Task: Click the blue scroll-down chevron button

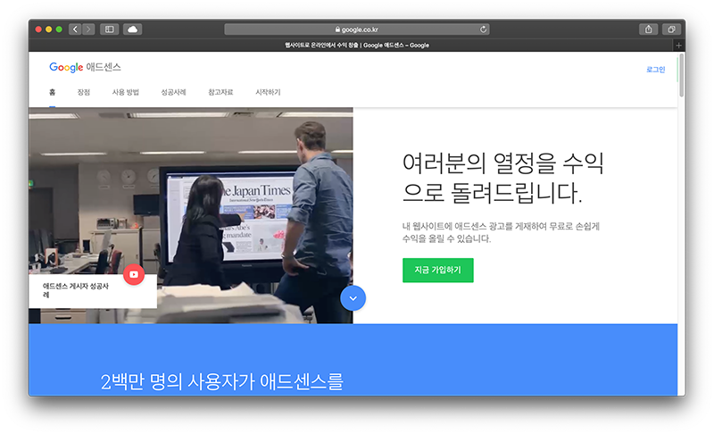Action: coord(353,298)
